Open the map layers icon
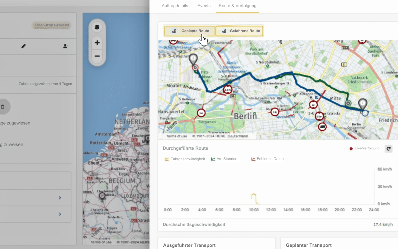398x249 pixels. 97,27
